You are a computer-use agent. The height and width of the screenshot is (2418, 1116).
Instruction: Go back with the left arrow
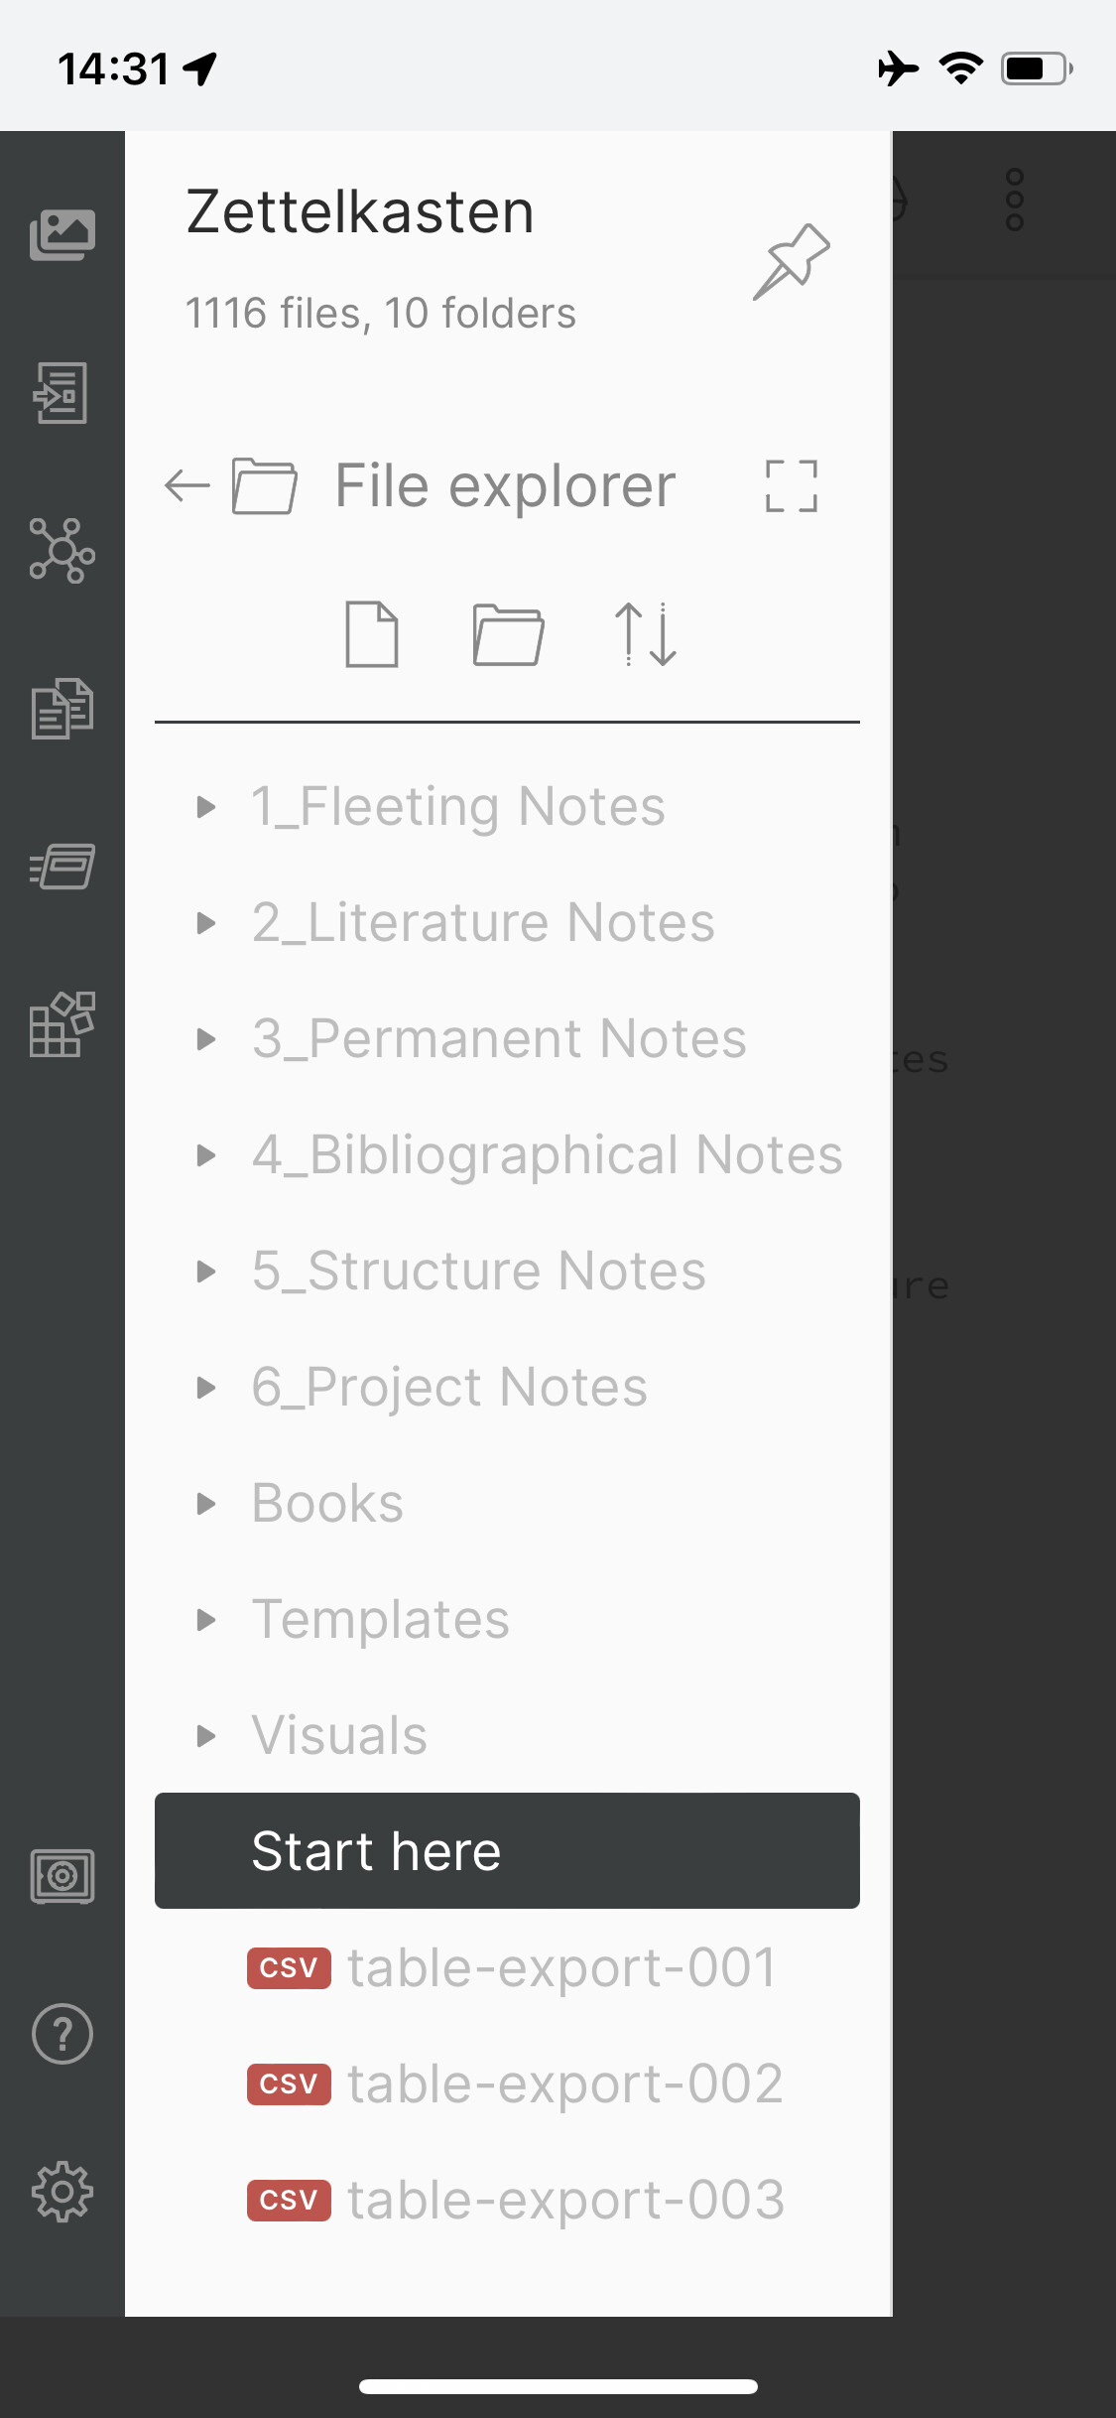pyautogui.click(x=186, y=486)
